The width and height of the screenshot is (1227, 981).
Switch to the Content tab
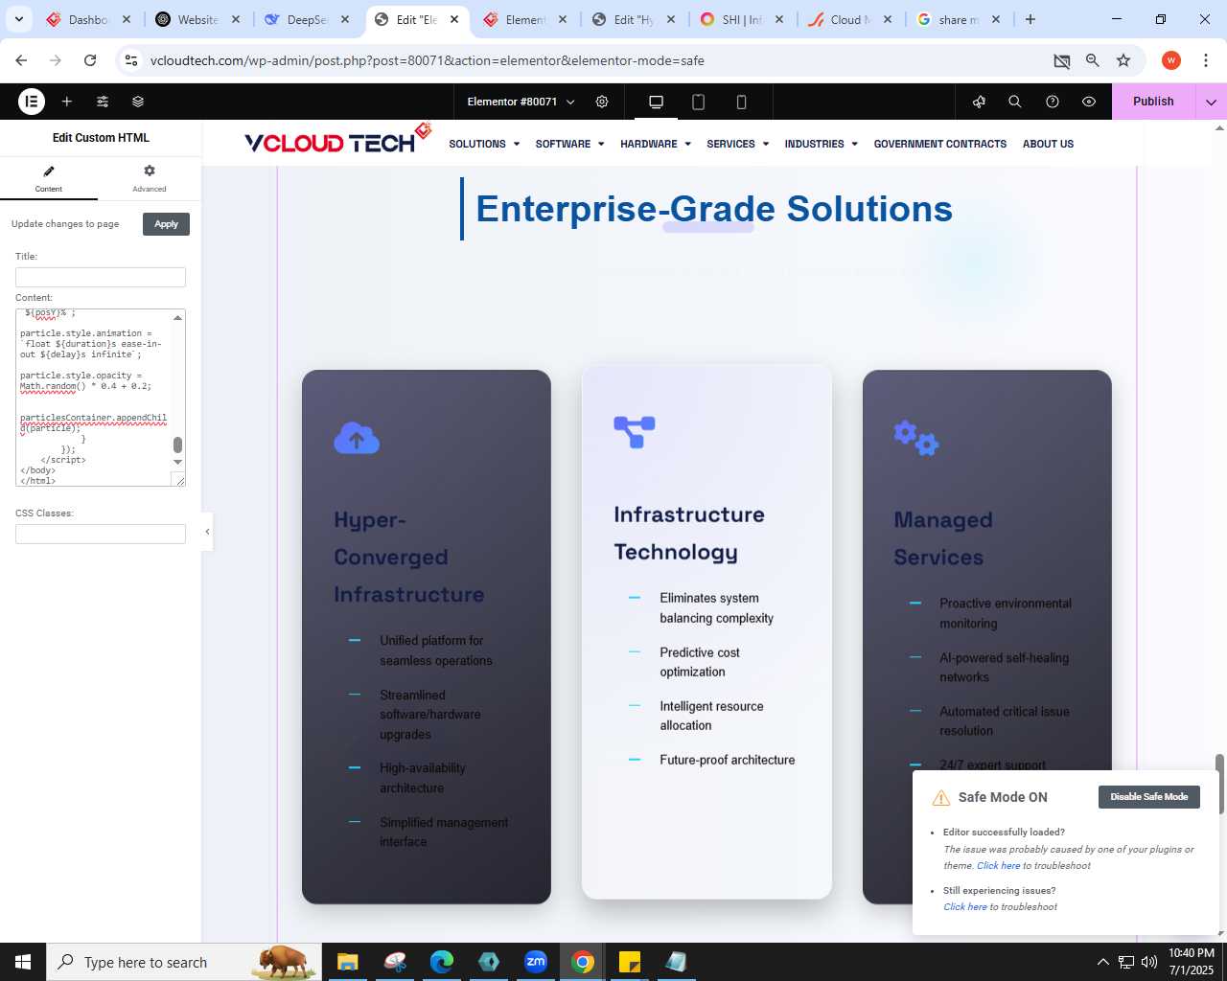click(x=49, y=178)
